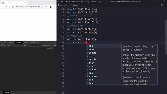Image resolution: width=167 pixels, height=94 pixels.
Task: Click the VS Code editor vertical scrollbar
Action: [x=166, y=37]
